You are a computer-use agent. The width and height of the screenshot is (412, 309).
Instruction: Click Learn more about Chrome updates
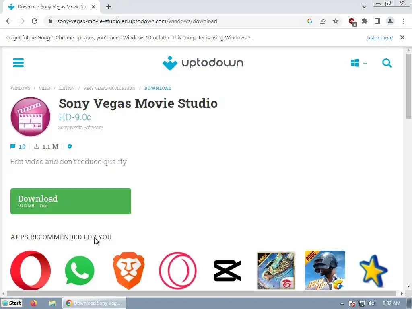379,37
